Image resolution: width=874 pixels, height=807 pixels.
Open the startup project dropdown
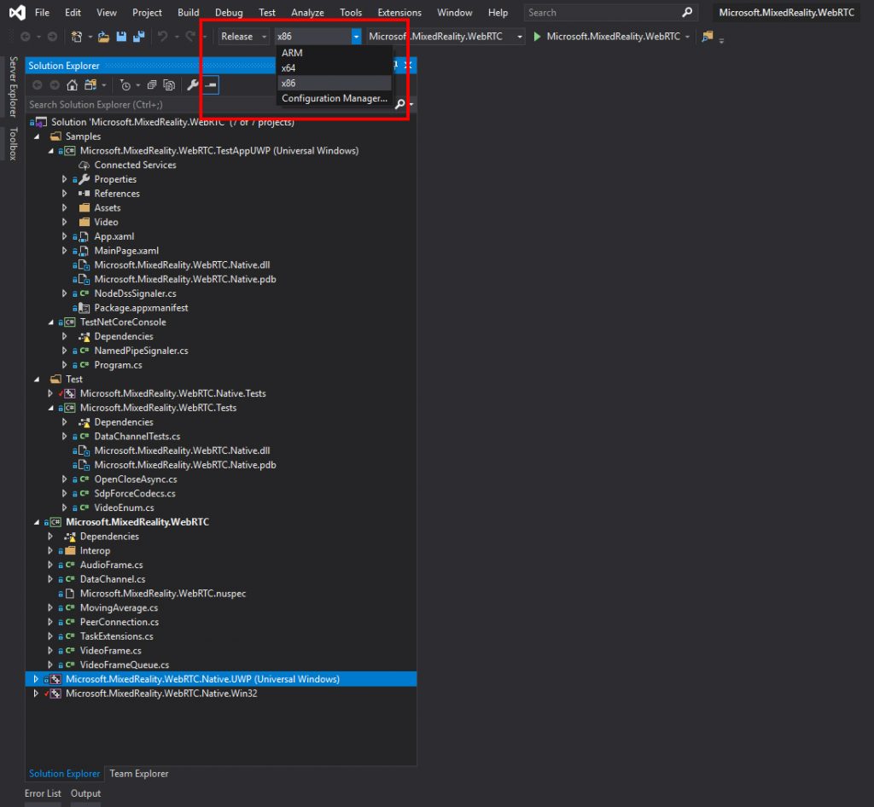click(445, 36)
